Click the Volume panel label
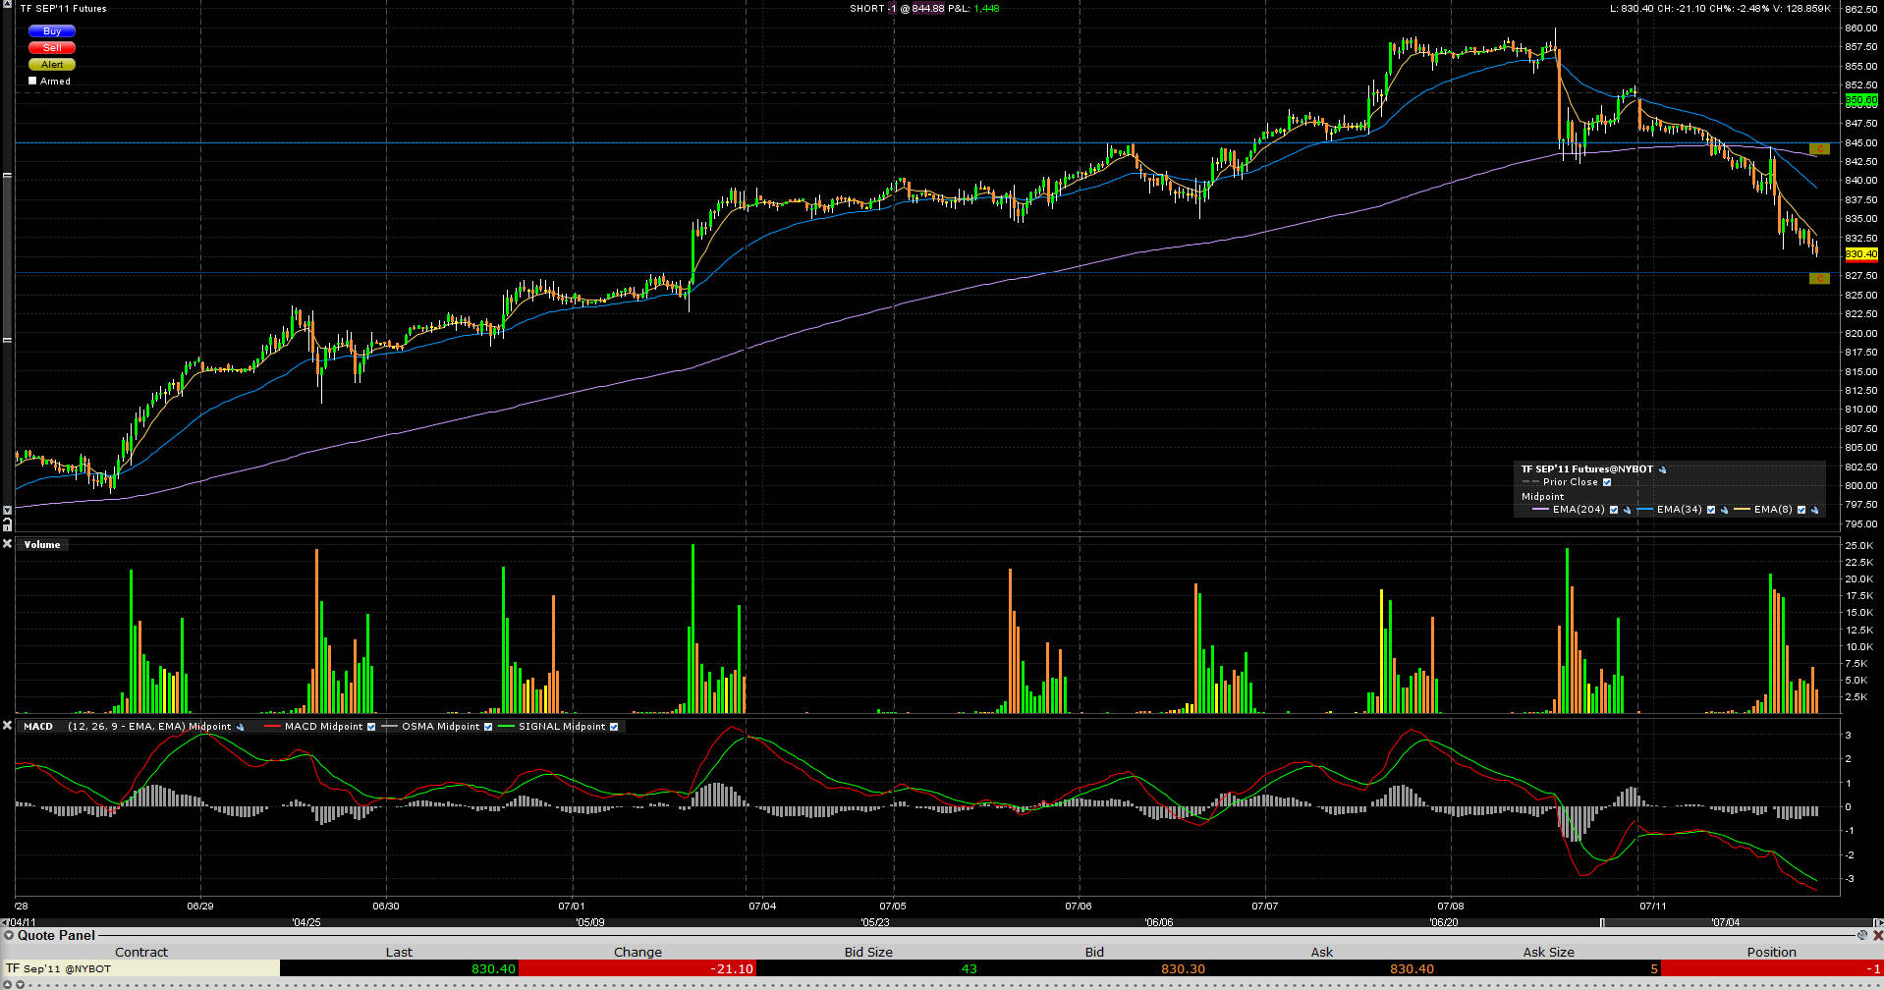 pyautogui.click(x=42, y=544)
